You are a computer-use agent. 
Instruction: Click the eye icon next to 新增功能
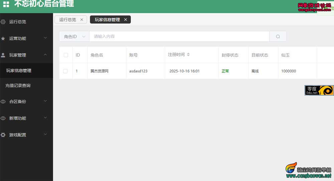click(3, 118)
